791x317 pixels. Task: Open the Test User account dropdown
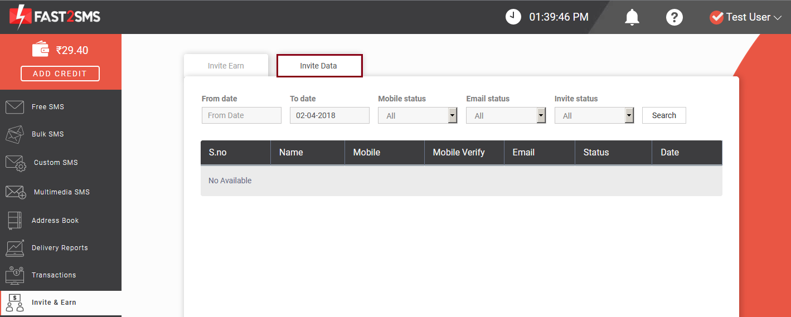pos(746,17)
